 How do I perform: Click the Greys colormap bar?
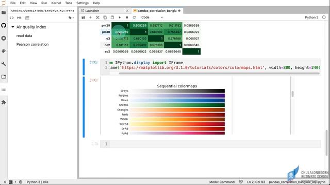[x=177, y=91]
